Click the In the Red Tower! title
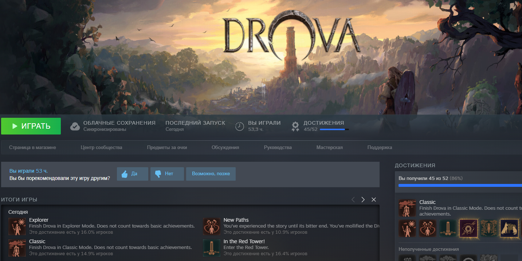 tap(244, 241)
